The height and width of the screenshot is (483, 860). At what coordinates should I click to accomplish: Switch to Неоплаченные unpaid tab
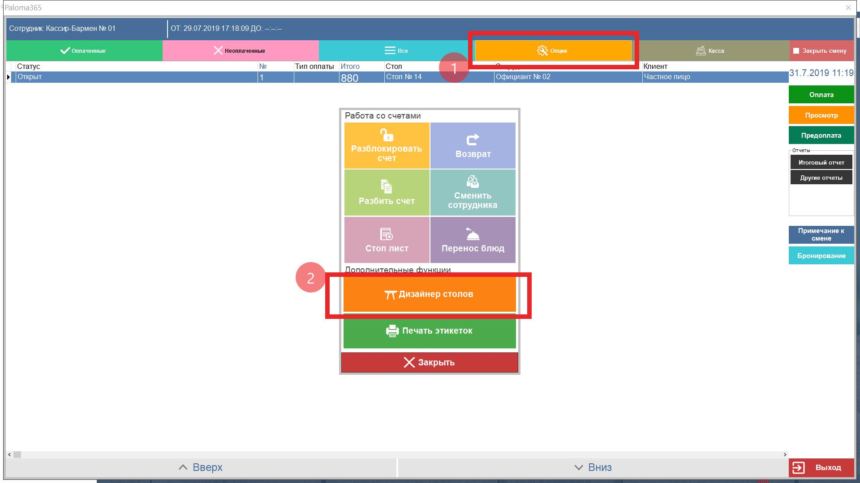240,51
